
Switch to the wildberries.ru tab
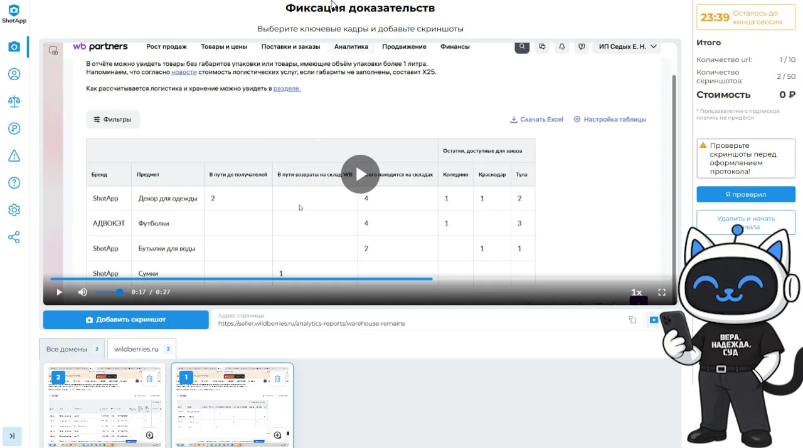[142, 349]
